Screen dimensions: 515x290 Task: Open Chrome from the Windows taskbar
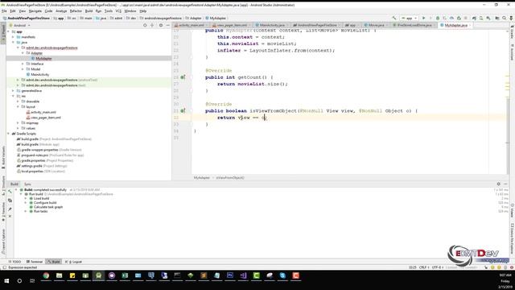tap(46, 275)
